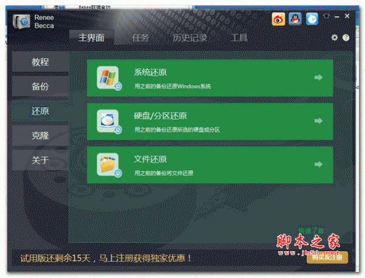Select 克隆 in sidebar
The height and width of the screenshot is (278, 365).
point(40,136)
